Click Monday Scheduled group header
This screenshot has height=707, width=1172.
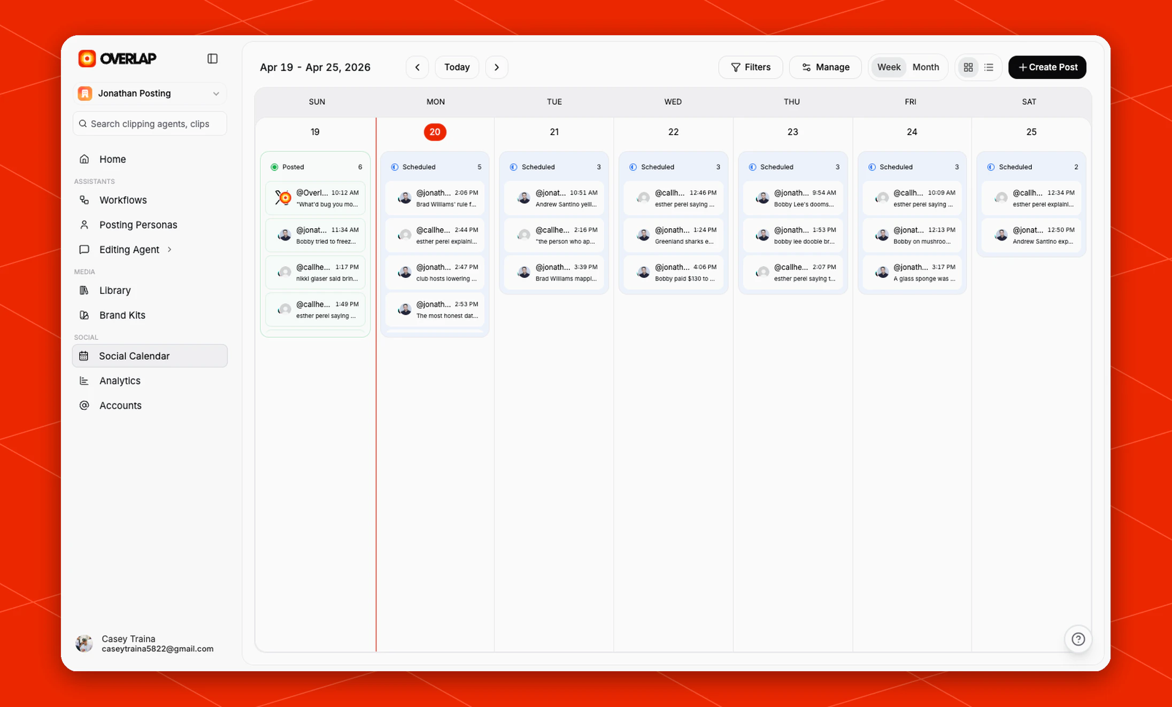[x=435, y=167]
